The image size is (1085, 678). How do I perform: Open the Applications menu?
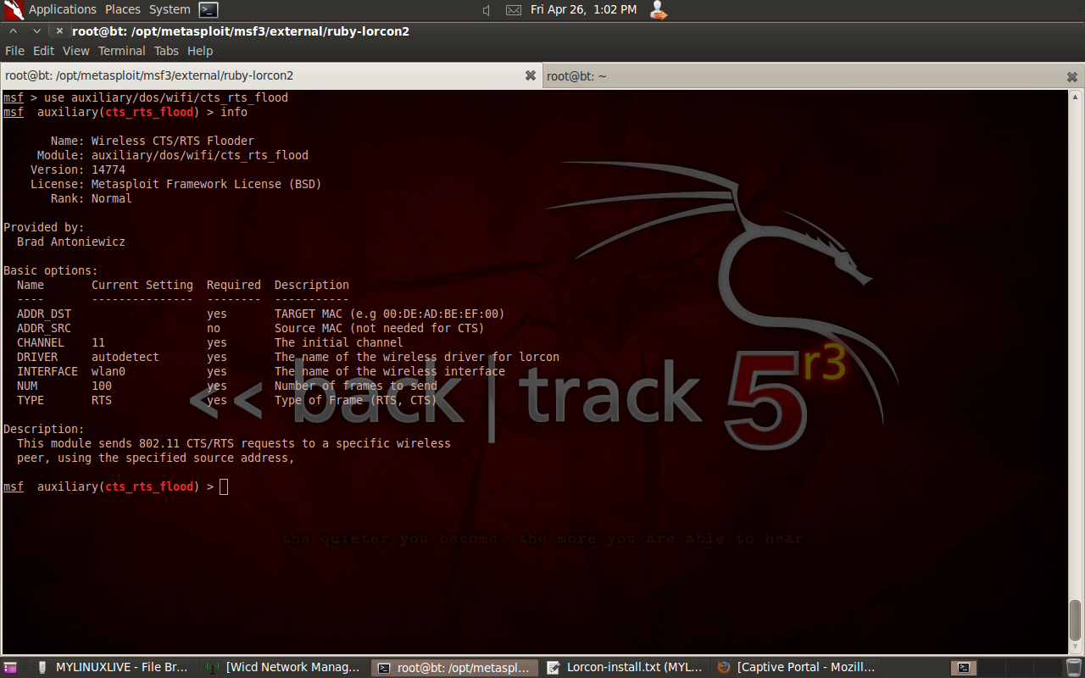coord(63,10)
